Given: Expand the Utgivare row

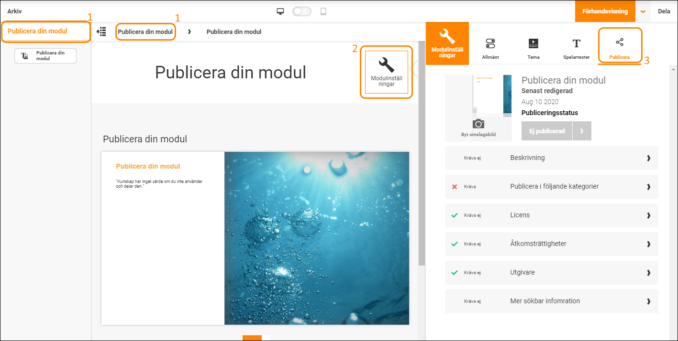Looking at the screenshot, I should point(552,273).
